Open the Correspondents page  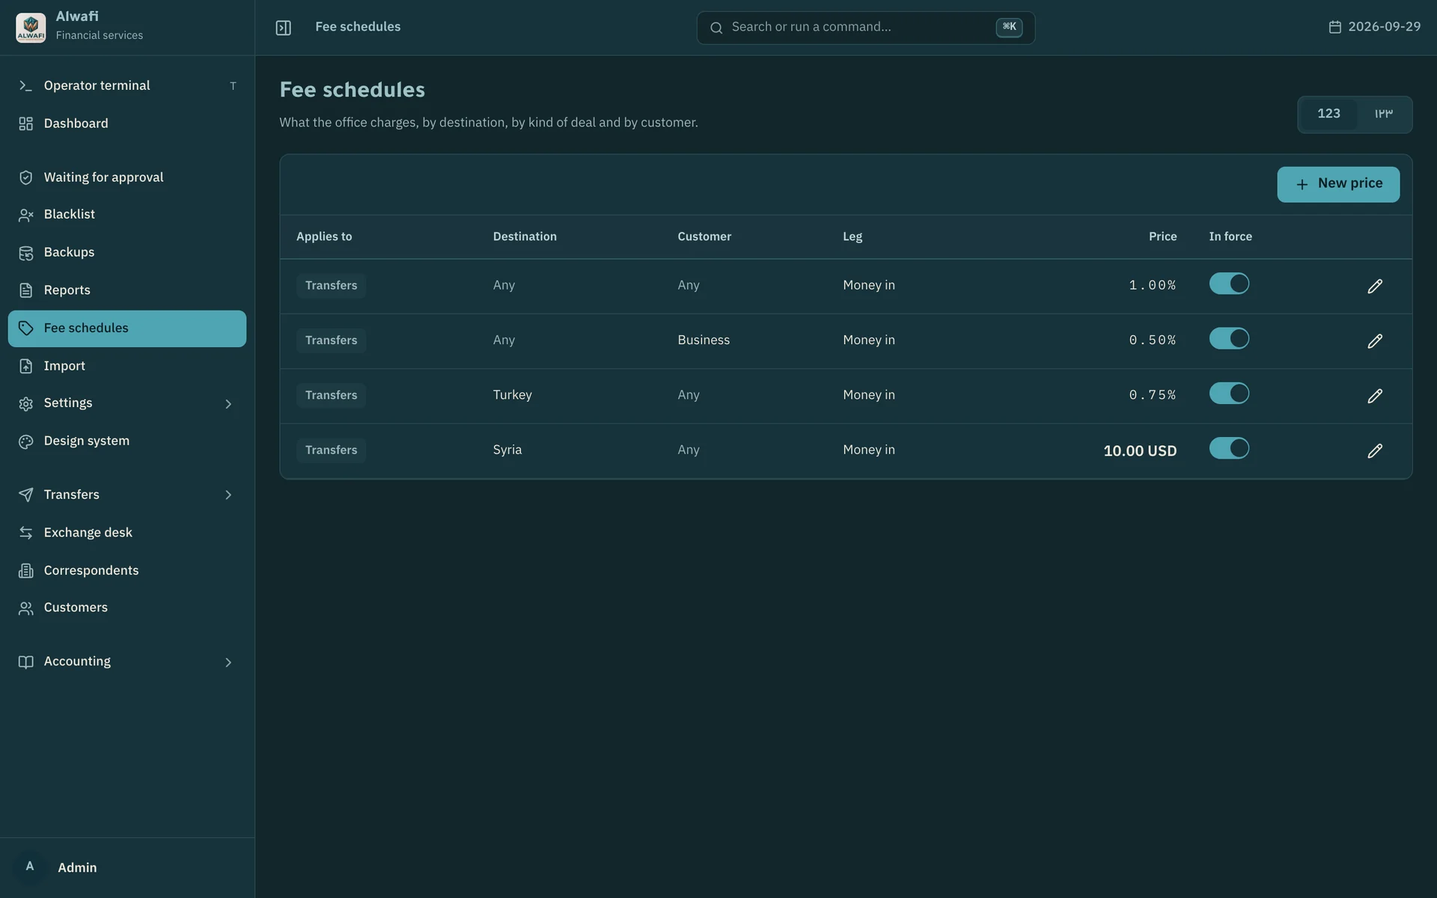click(127, 571)
